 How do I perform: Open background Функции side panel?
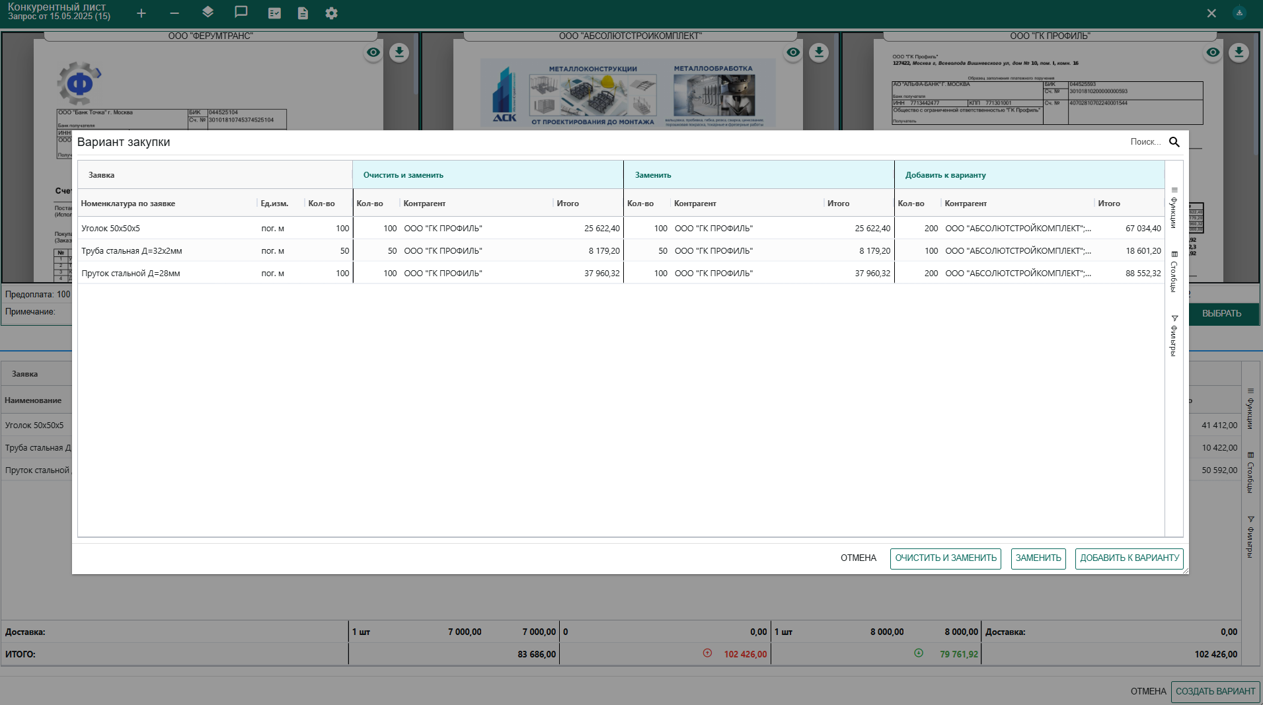(1250, 409)
